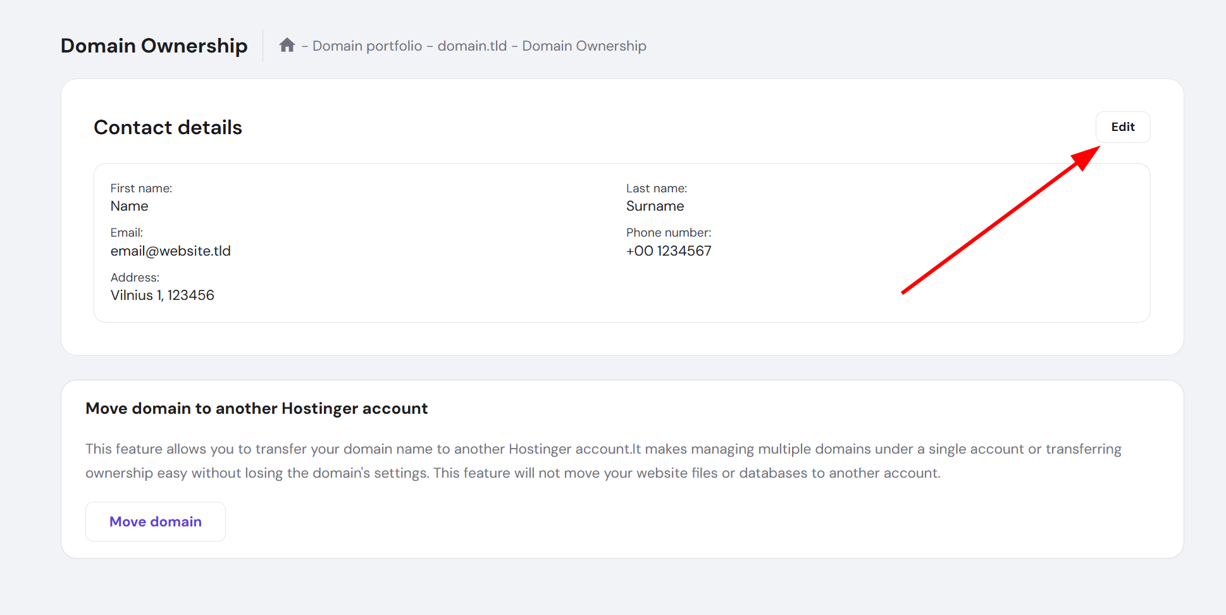Viewport: 1226px width, 615px height.
Task: Click the phone number +00 1234567
Action: pos(669,251)
